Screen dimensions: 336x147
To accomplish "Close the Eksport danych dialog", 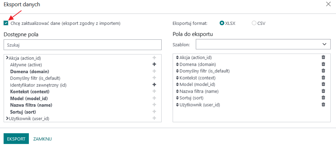I will pyautogui.click(x=328, y=4).
